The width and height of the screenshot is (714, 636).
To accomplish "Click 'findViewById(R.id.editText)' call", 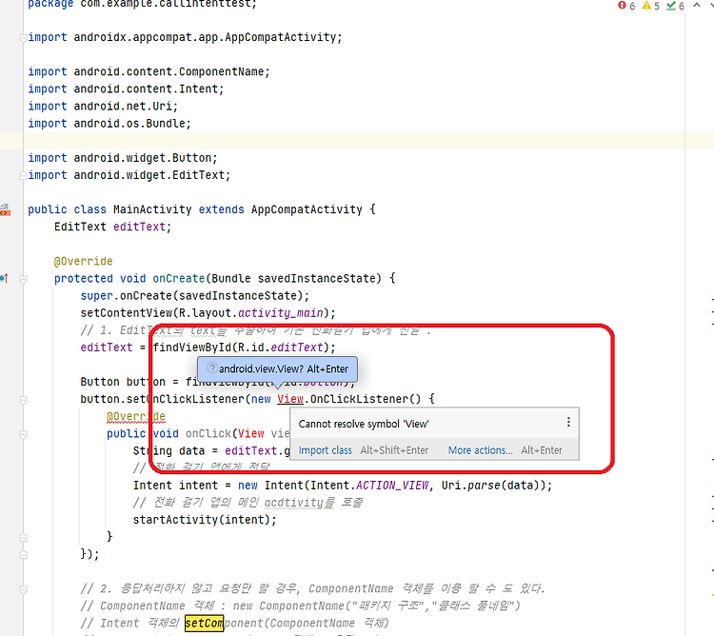I will tap(242, 348).
